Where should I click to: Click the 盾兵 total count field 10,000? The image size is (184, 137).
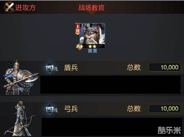pos(165,67)
